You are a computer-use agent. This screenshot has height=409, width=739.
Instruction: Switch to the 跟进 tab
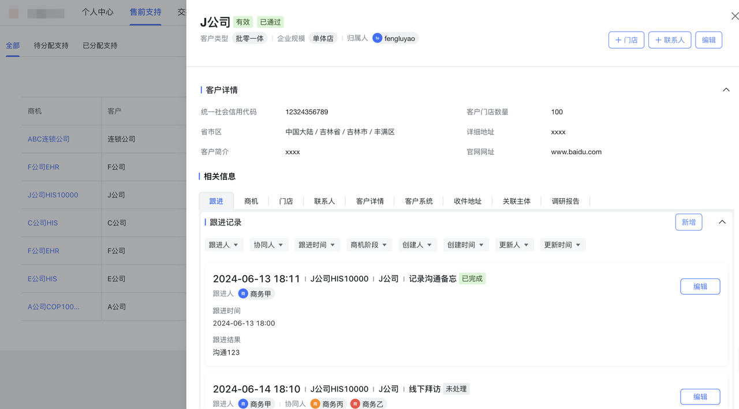[217, 201]
